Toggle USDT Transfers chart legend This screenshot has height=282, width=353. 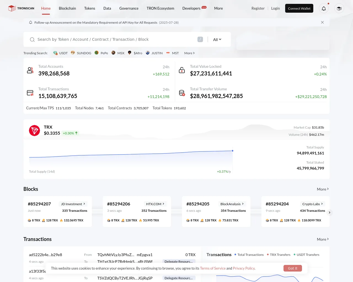coord(306,255)
